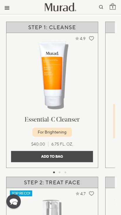Open the live chat bubble
This screenshot has height=215, width=121.
13,202
